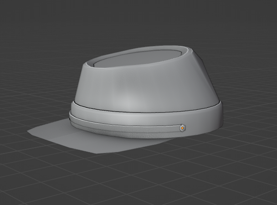Click the oval inset on top of the cap
277x205 pixels.
pos(138,59)
